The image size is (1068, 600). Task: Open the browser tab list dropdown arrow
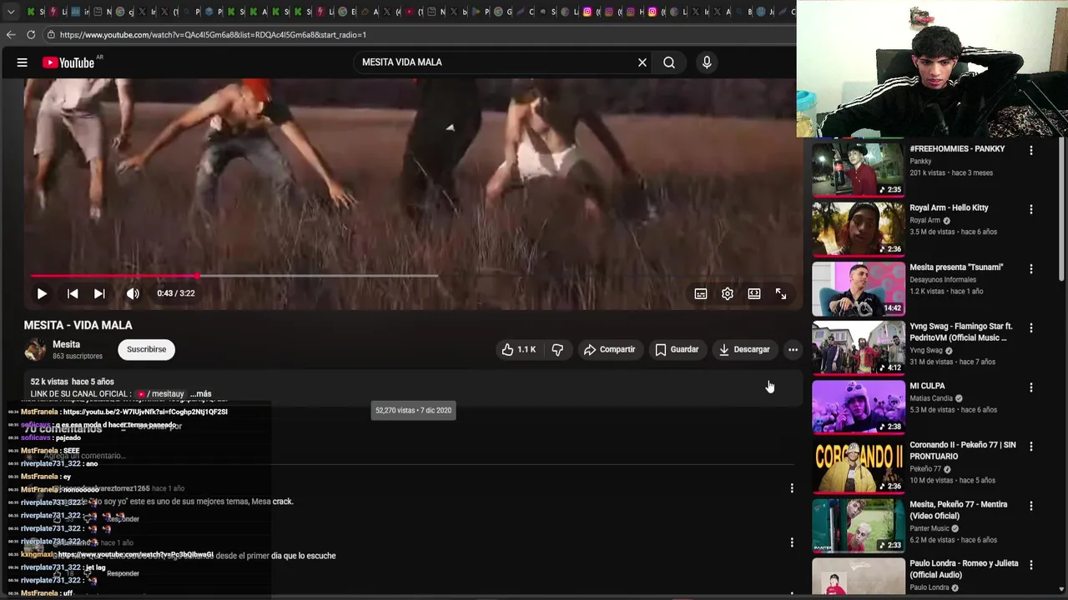tap(11, 12)
